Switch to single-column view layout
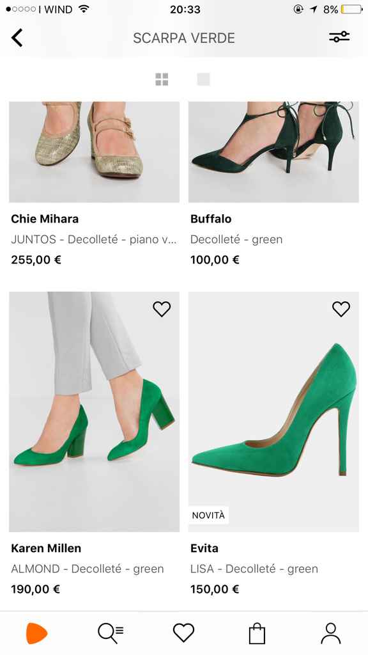This screenshot has height=655, width=368. click(x=203, y=79)
